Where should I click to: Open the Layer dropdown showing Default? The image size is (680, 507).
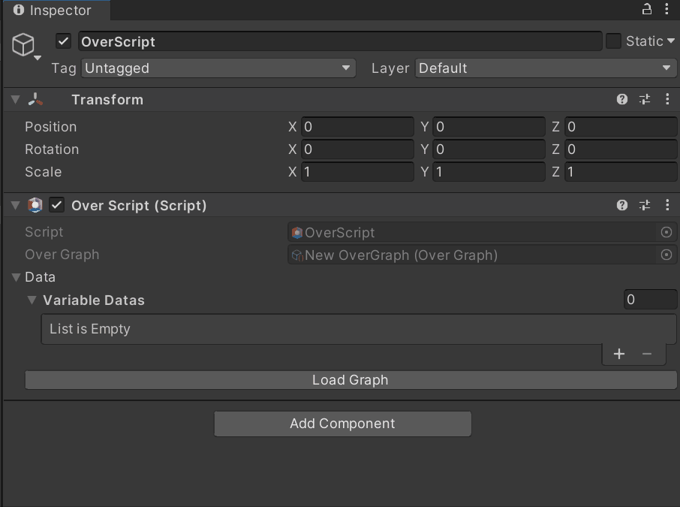coord(546,68)
